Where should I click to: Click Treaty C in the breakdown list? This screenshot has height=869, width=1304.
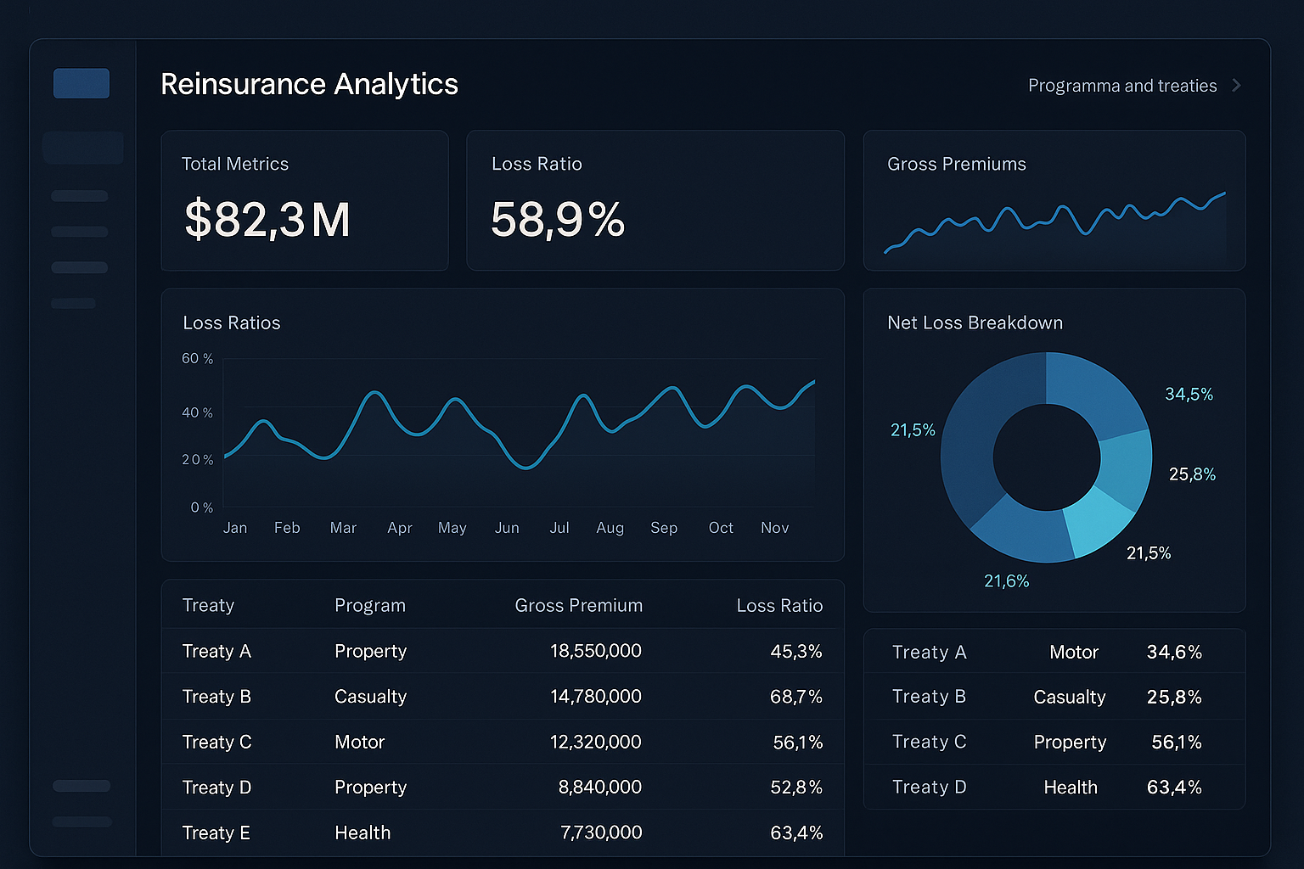tap(929, 742)
